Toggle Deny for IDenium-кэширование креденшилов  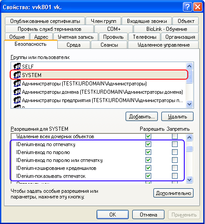[x=175, y=168]
